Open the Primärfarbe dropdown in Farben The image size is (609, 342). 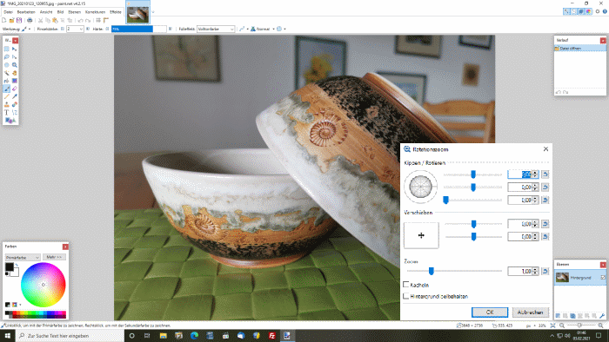23,257
